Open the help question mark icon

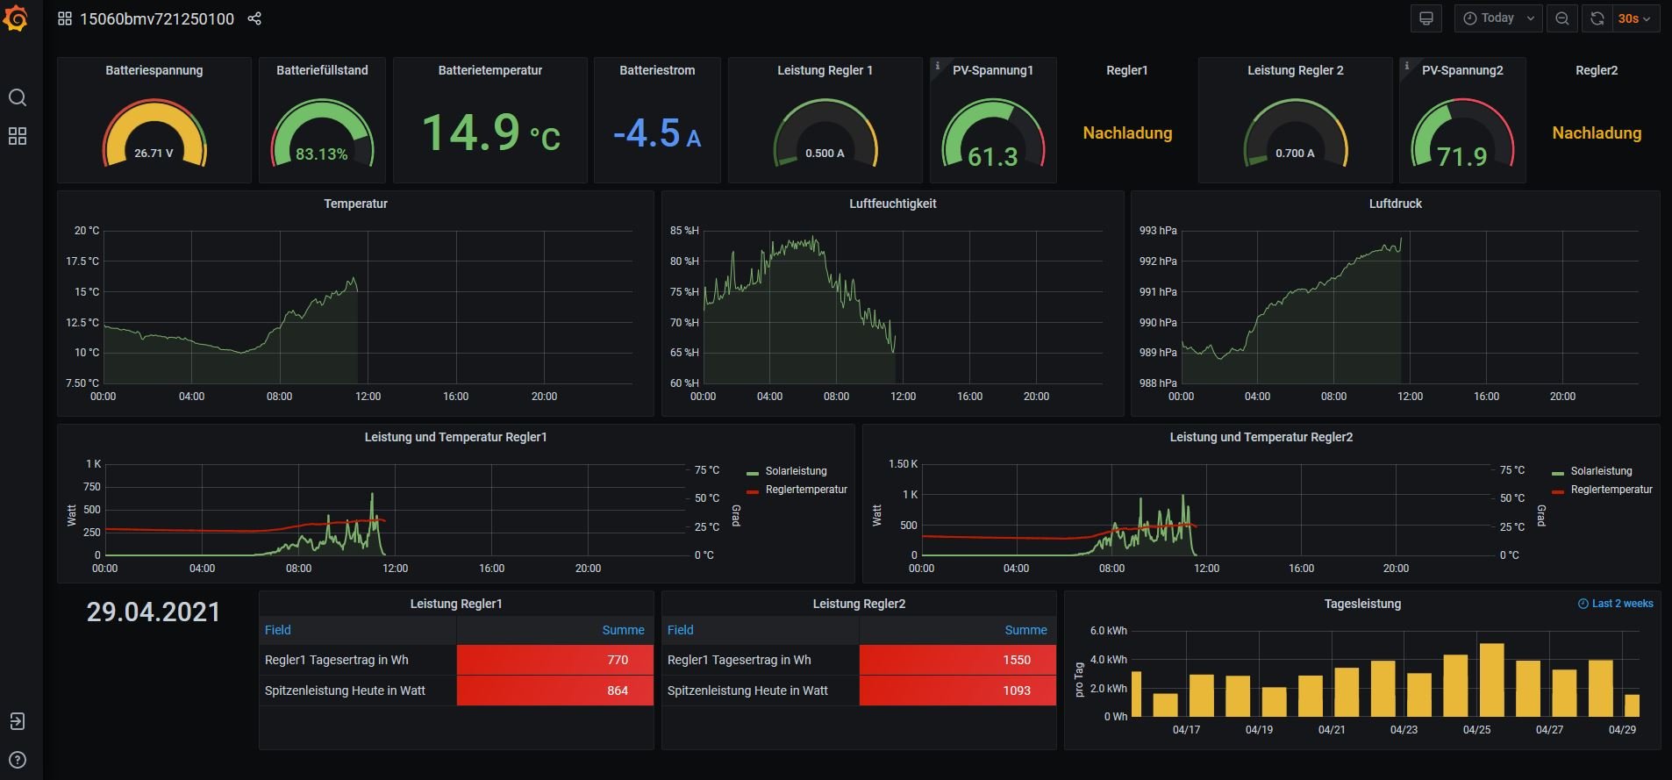coord(18,760)
